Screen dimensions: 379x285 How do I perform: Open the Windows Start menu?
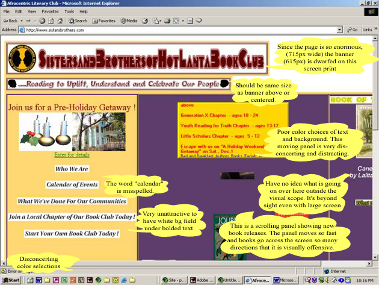11,280
